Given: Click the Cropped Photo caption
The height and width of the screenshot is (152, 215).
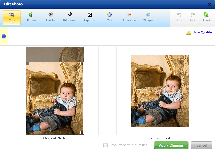Looking at the screenshot, I should [x=160, y=138].
